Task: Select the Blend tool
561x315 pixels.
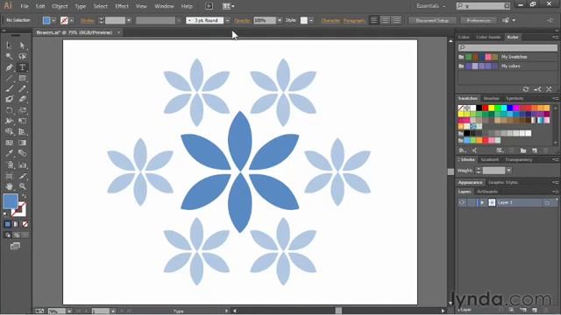Action: tap(22, 154)
